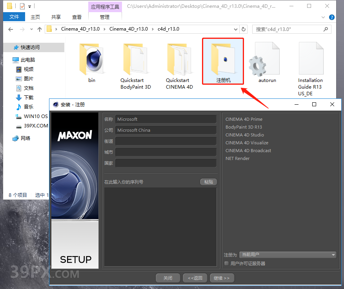Enable the 用户许可证服务器 checkbox
The width and height of the screenshot is (344, 289).
coord(226,264)
